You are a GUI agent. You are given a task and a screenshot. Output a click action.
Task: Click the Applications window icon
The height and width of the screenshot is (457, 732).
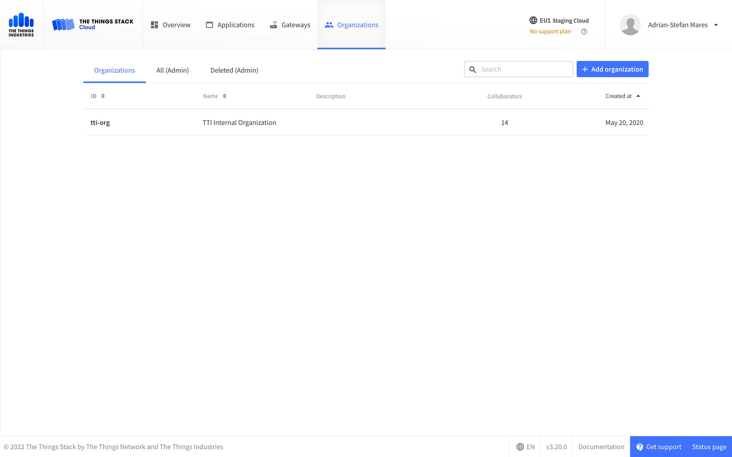point(209,25)
